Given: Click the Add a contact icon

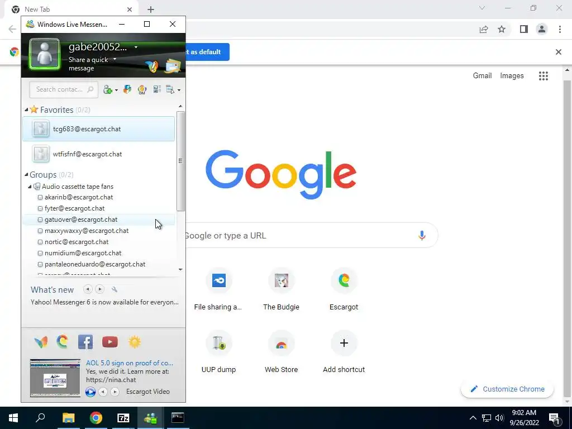Looking at the screenshot, I should (108, 89).
